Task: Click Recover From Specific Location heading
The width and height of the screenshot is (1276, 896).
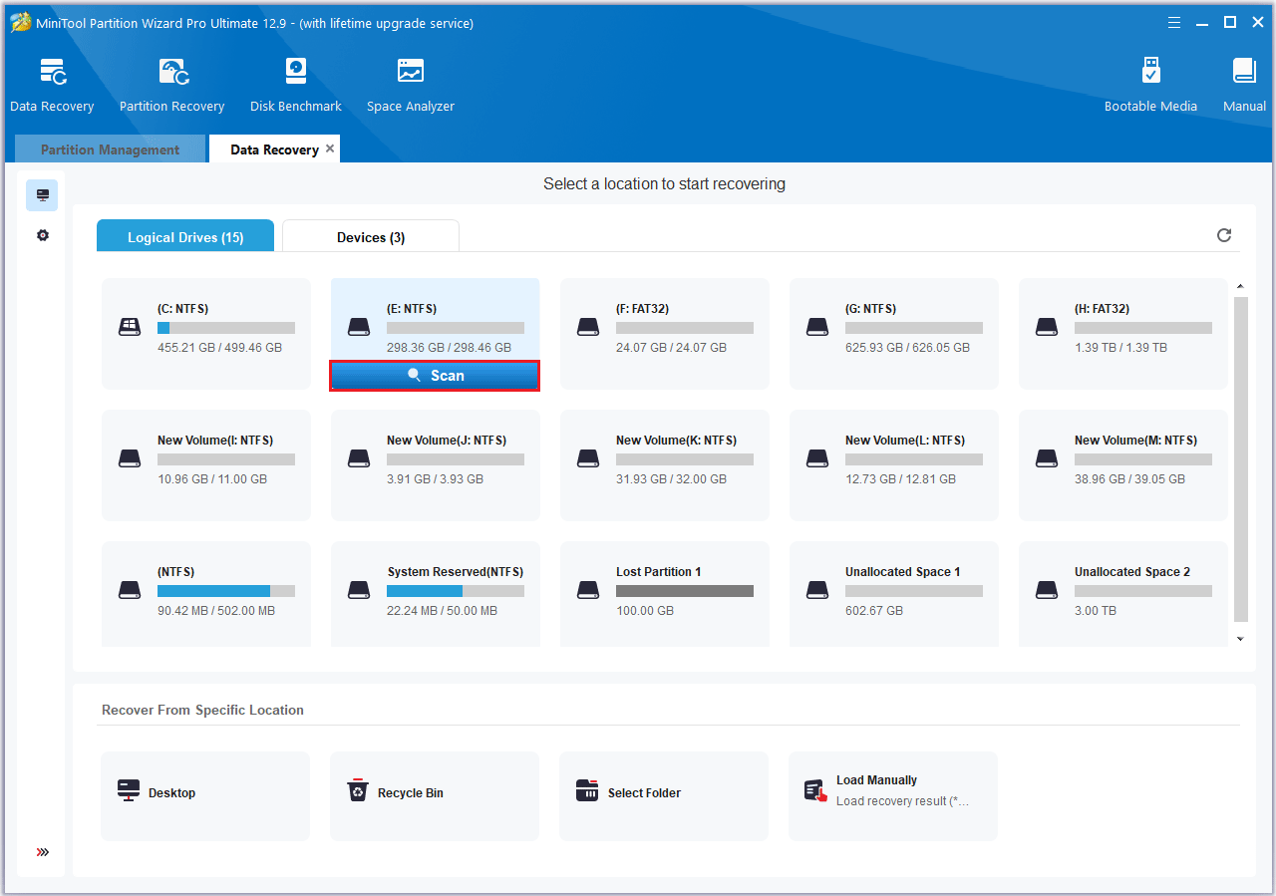Action: (x=202, y=711)
